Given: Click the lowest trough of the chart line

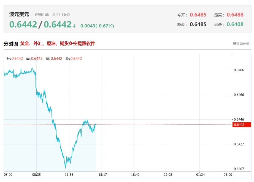Looking at the screenshot, I should click(65, 167).
